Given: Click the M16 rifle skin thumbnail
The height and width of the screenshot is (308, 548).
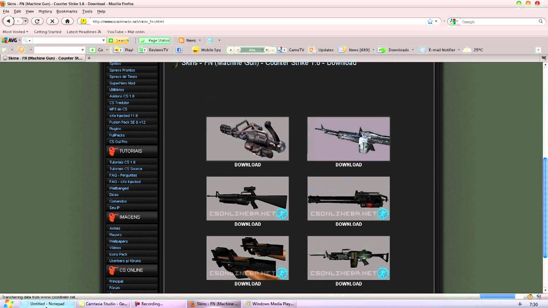Looking at the screenshot, I should [247, 198].
